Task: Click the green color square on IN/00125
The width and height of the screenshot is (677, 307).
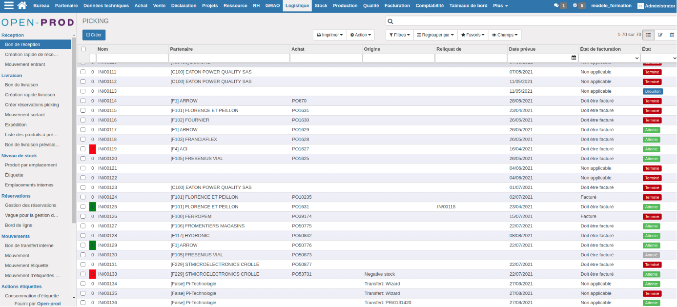Action: (x=92, y=207)
